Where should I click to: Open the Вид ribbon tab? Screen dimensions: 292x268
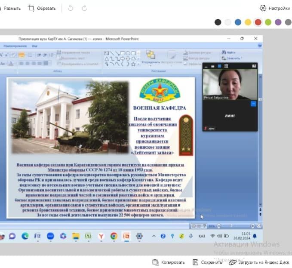click(35, 46)
